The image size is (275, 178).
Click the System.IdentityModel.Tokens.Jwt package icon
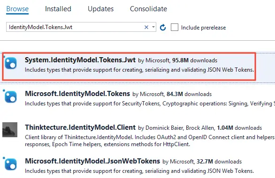11,63
